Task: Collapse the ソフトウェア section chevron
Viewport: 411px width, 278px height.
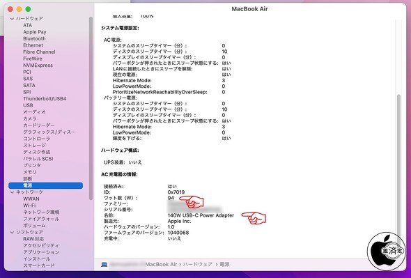Action: 12,233
